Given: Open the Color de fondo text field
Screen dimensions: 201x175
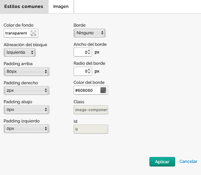Looking at the screenshot, I should pos(17,33).
